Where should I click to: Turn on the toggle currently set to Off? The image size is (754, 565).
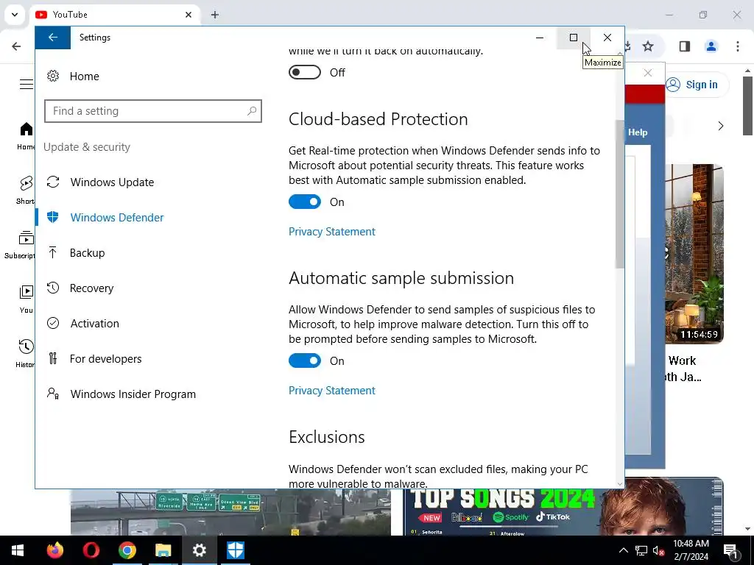304,73
